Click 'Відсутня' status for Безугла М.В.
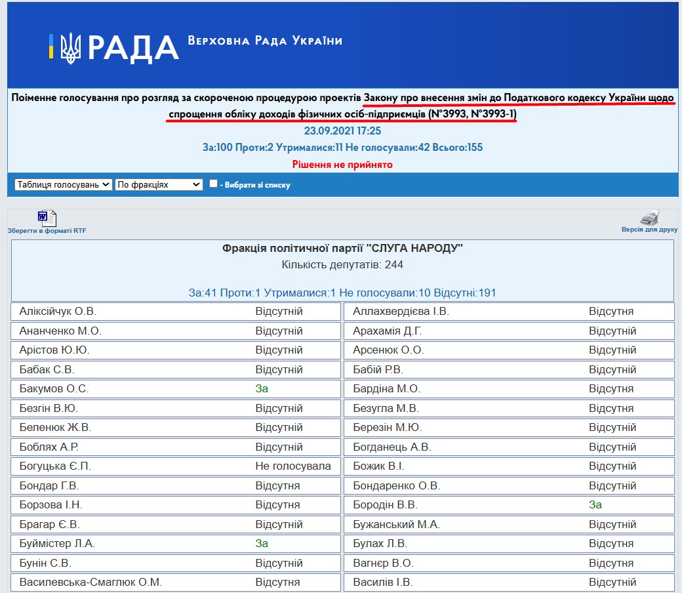This screenshot has width=682, height=593. (x=611, y=409)
